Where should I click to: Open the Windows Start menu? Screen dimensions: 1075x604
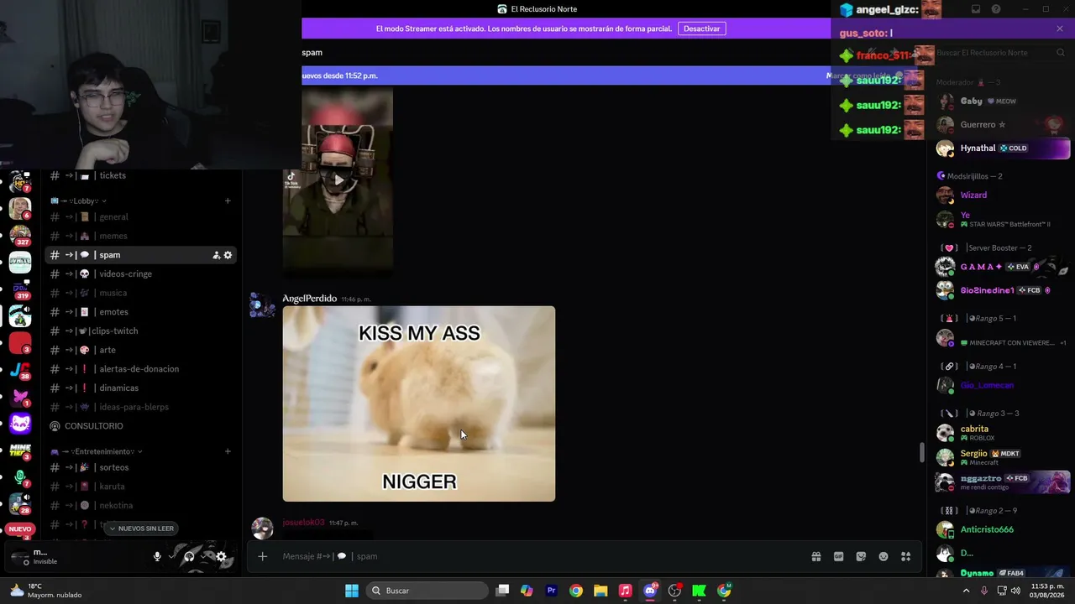click(352, 591)
